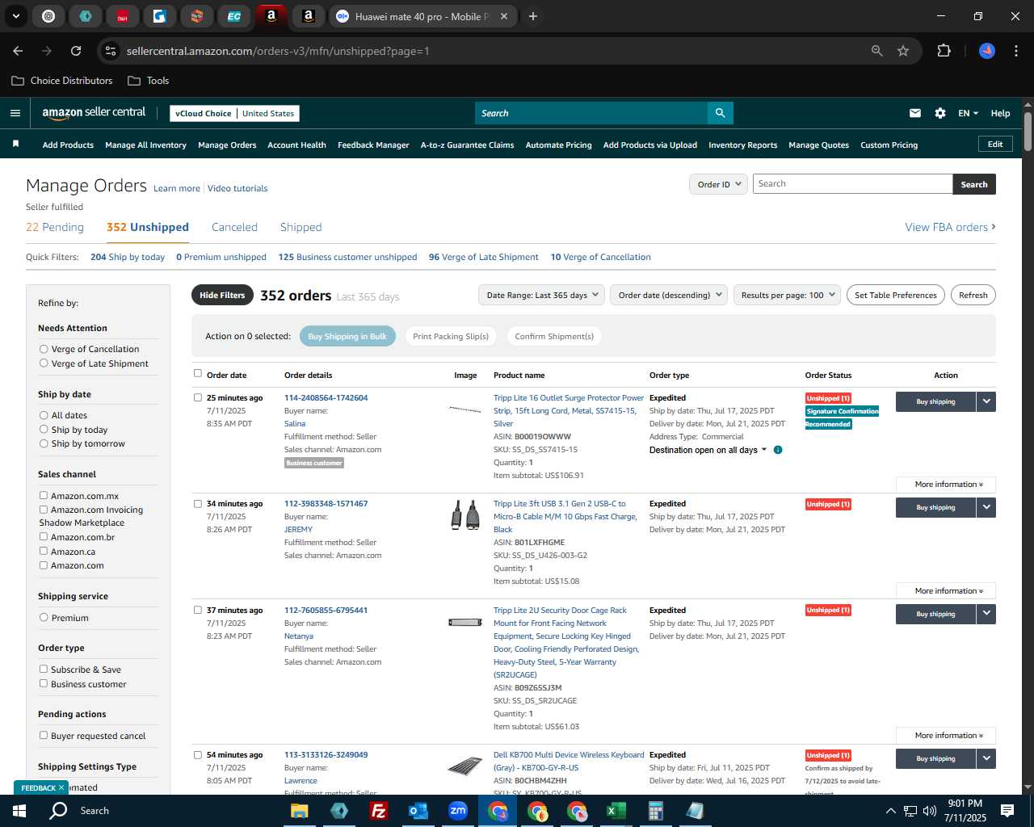The image size is (1034, 827).
Task: Click the Amazon Seller Central logo
Action: click(94, 113)
